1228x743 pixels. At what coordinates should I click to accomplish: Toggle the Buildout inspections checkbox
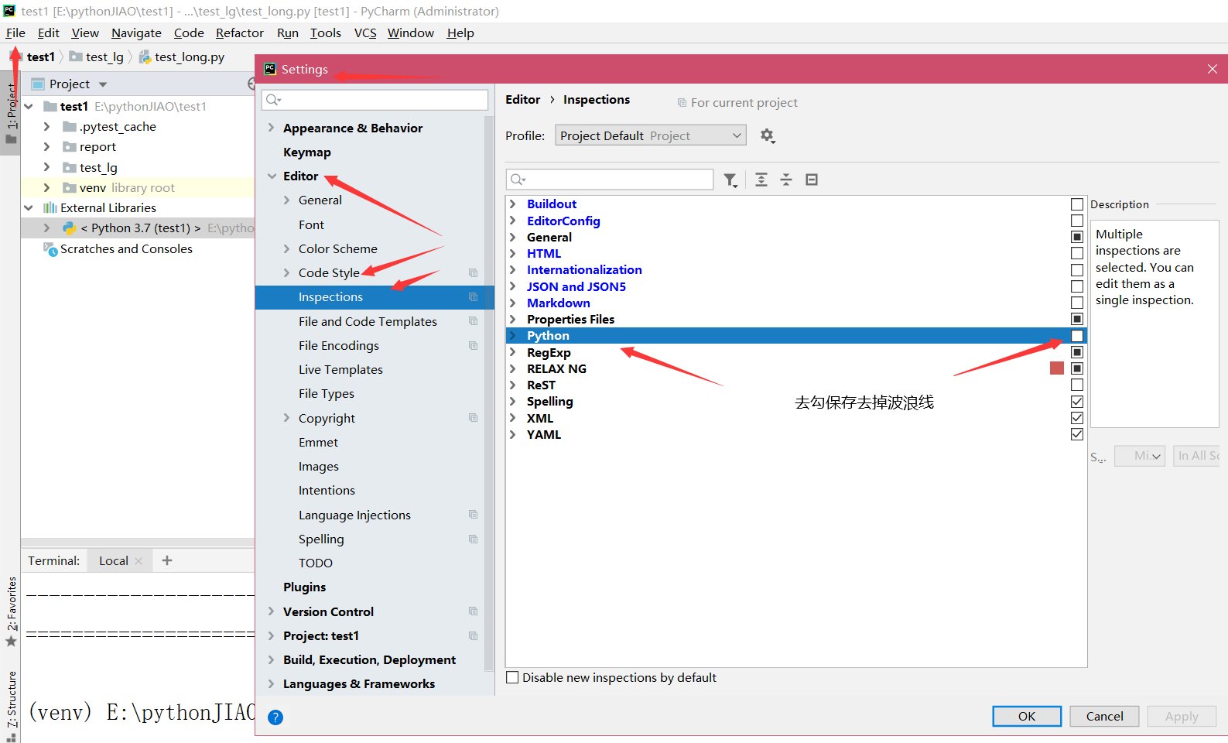pos(1077,204)
